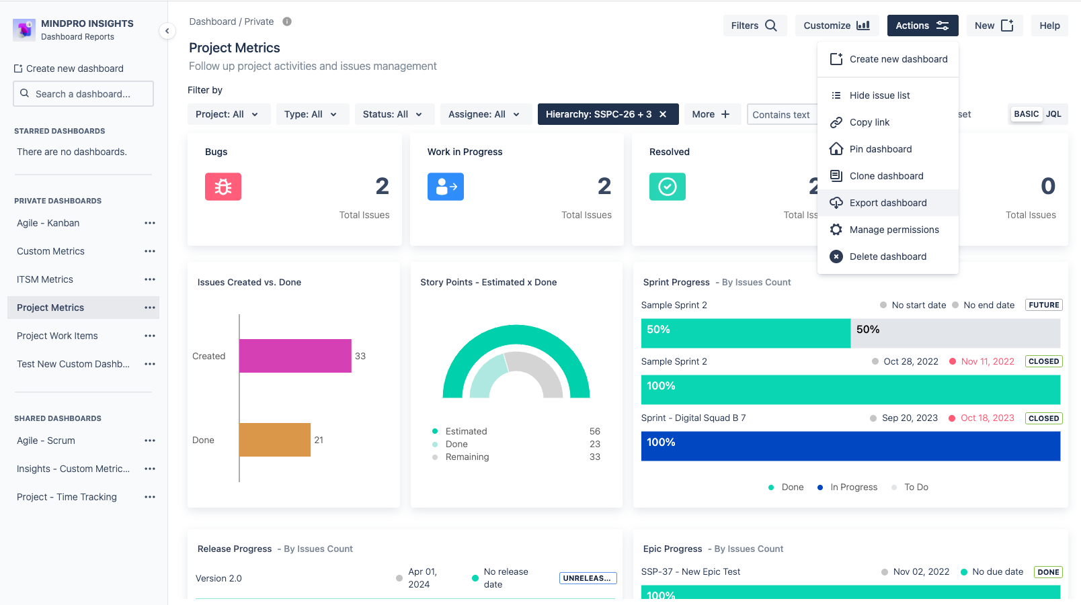
Task: Click the Create new dashboard link
Action: (69, 68)
